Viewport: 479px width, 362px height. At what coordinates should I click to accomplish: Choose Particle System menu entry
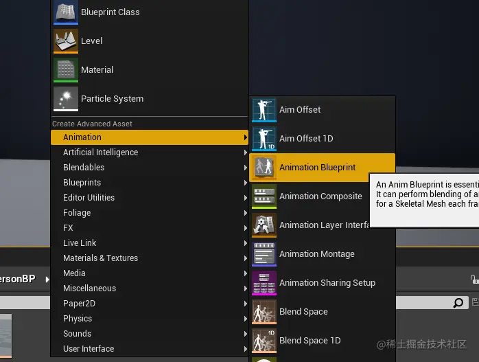tap(150, 99)
